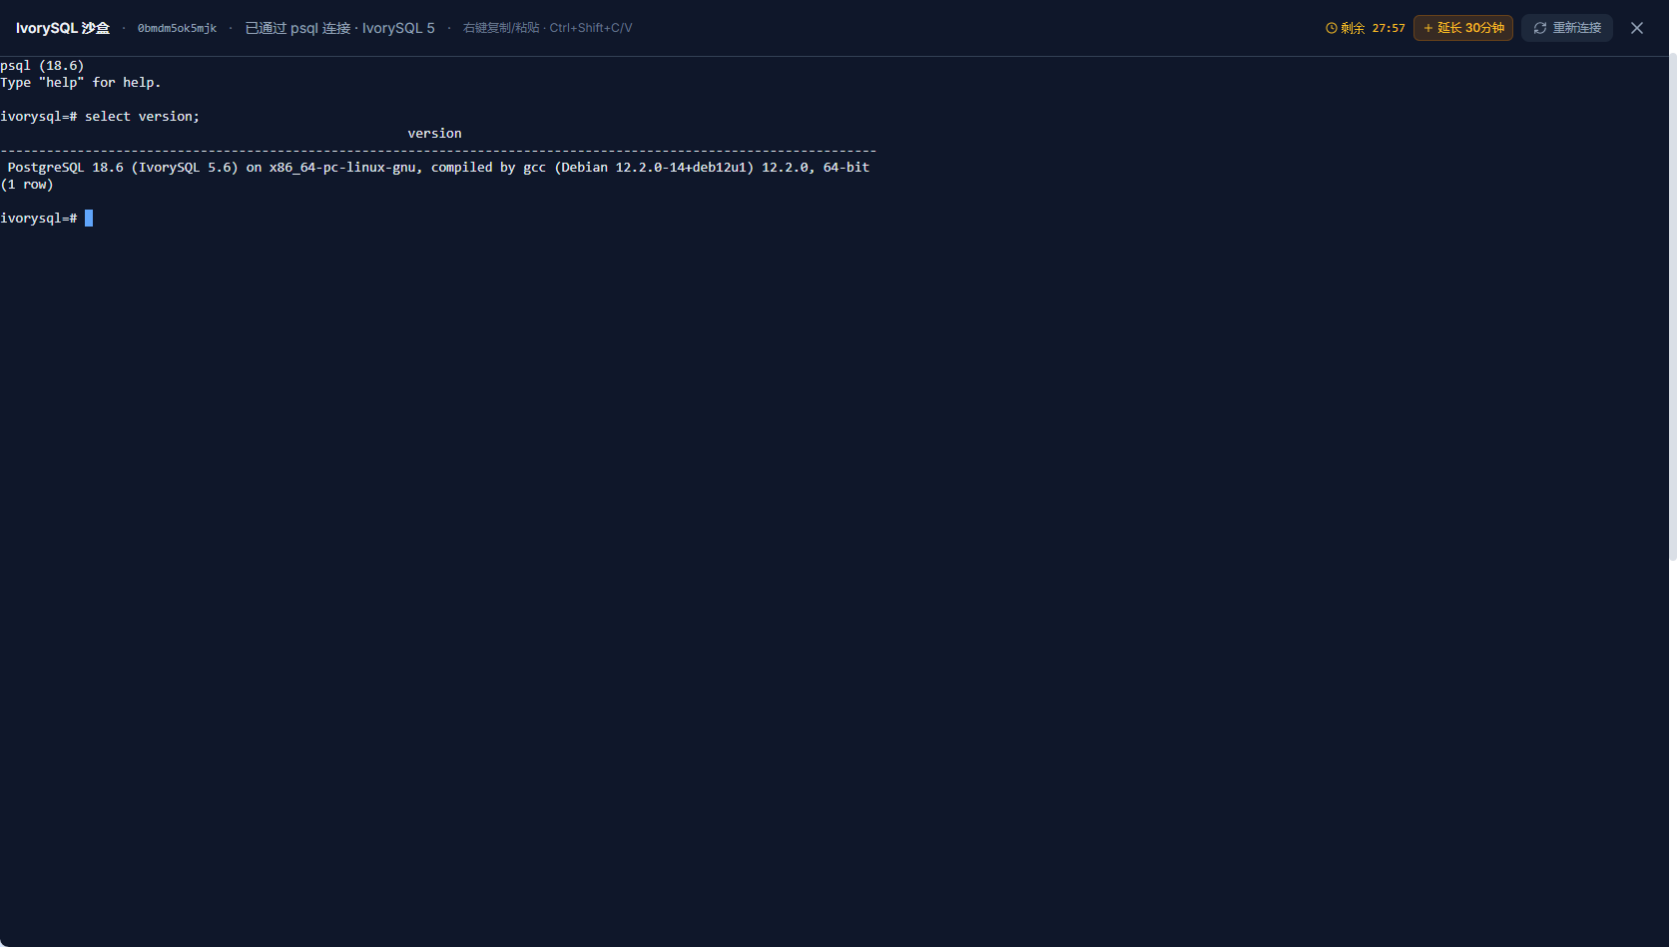Click the session ID 0bmdm5ok5mjk
The image size is (1677, 947).
(x=177, y=28)
